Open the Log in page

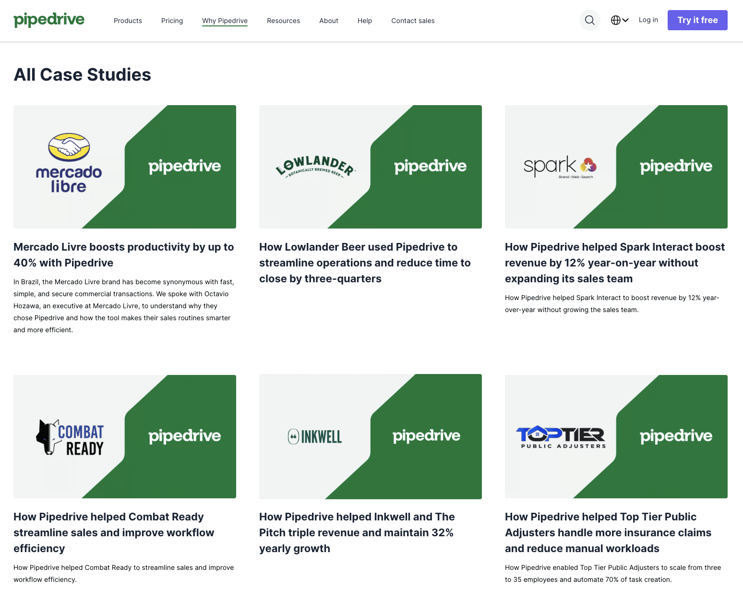648,20
